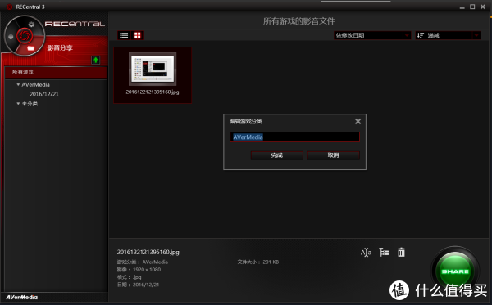Collapse the AVerMedia tree node
The height and width of the screenshot is (305, 492).
click(x=18, y=84)
